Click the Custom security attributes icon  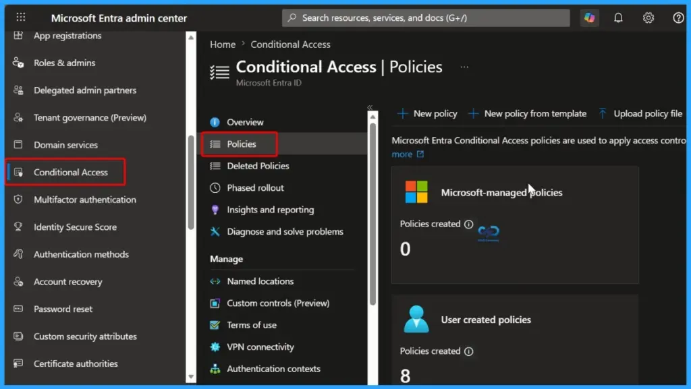click(x=18, y=336)
